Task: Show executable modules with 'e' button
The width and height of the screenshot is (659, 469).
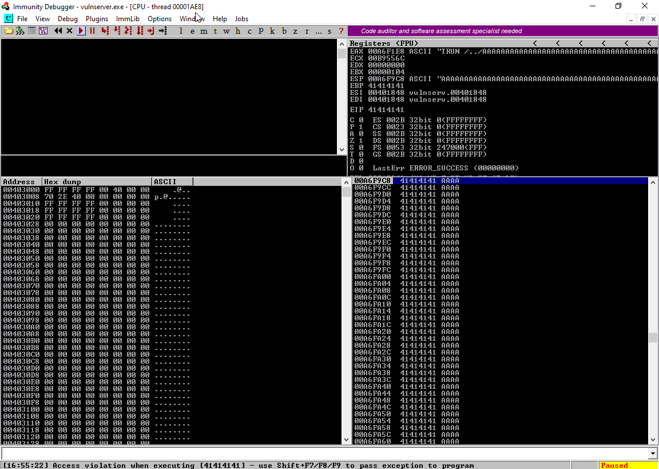Action: 192,31
